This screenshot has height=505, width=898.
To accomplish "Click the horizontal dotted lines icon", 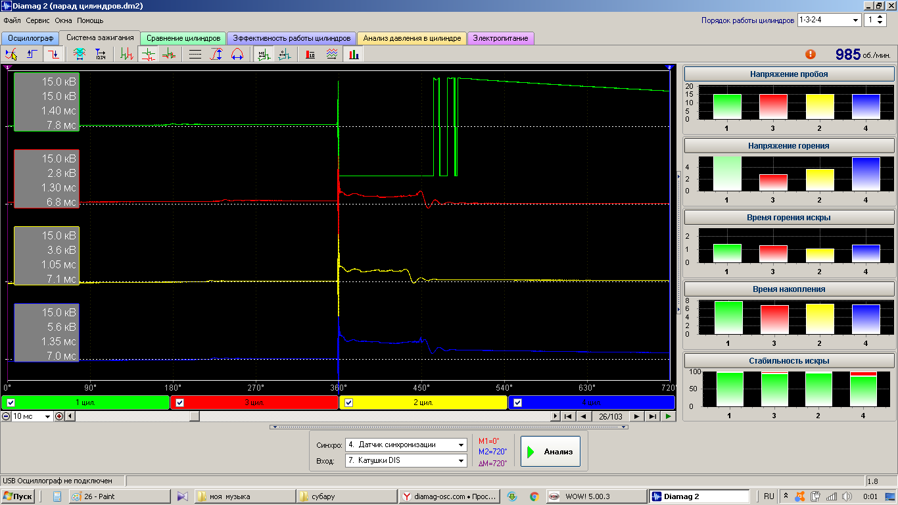I will coord(195,54).
